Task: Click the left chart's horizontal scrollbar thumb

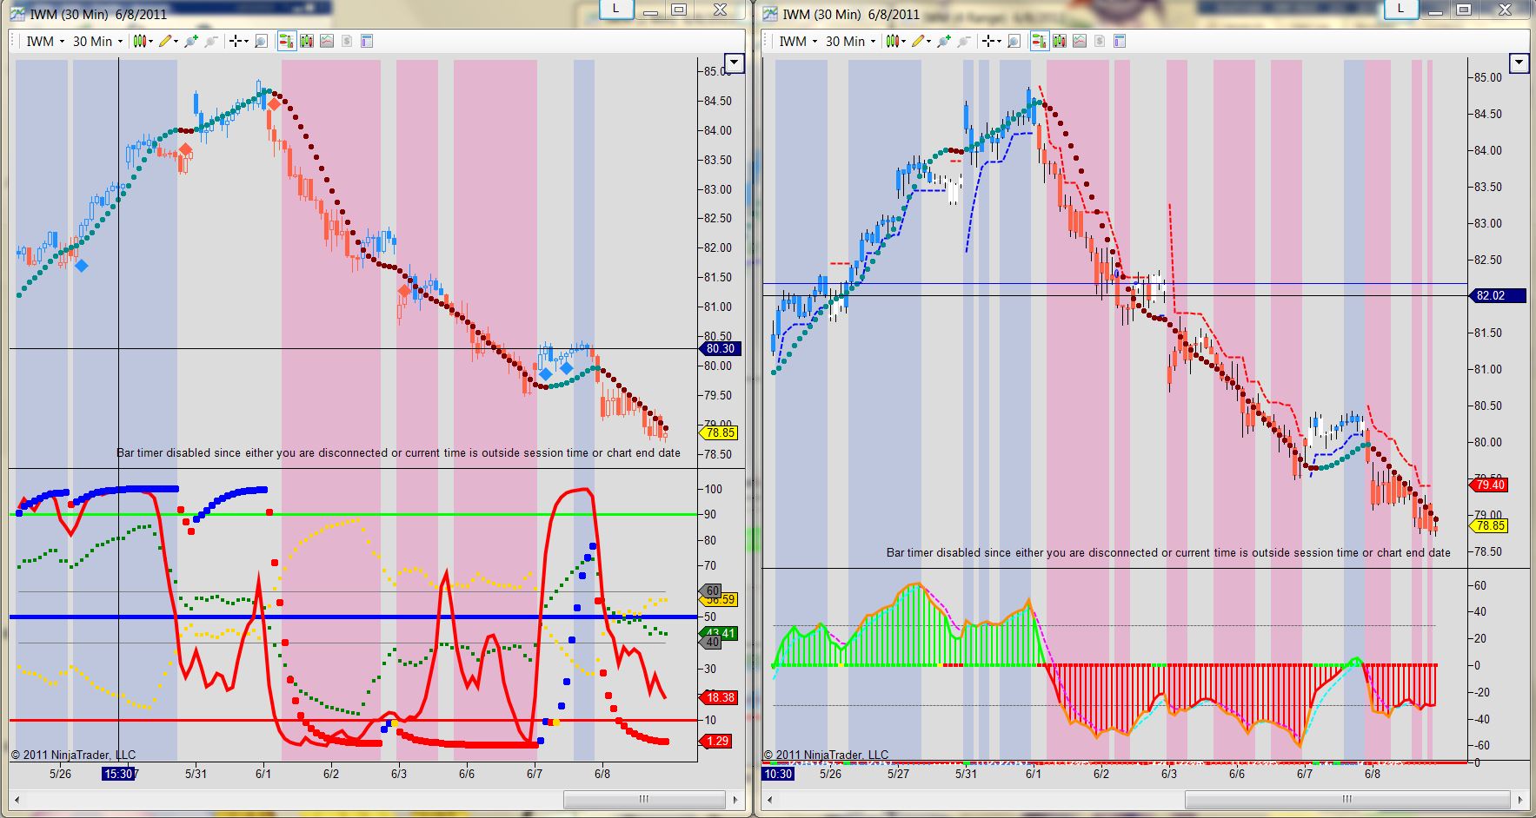Action: tap(644, 799)
